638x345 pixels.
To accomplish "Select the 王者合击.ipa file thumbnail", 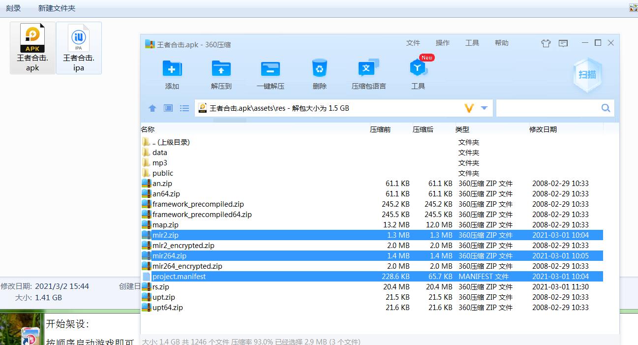I will point(79,48).
